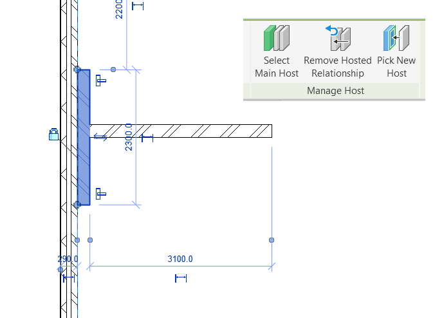This screenshot has height=318, width=435.
Task: Click the flip arrows on the selected element
Action: pyautogui.click(x=100, y=137)
